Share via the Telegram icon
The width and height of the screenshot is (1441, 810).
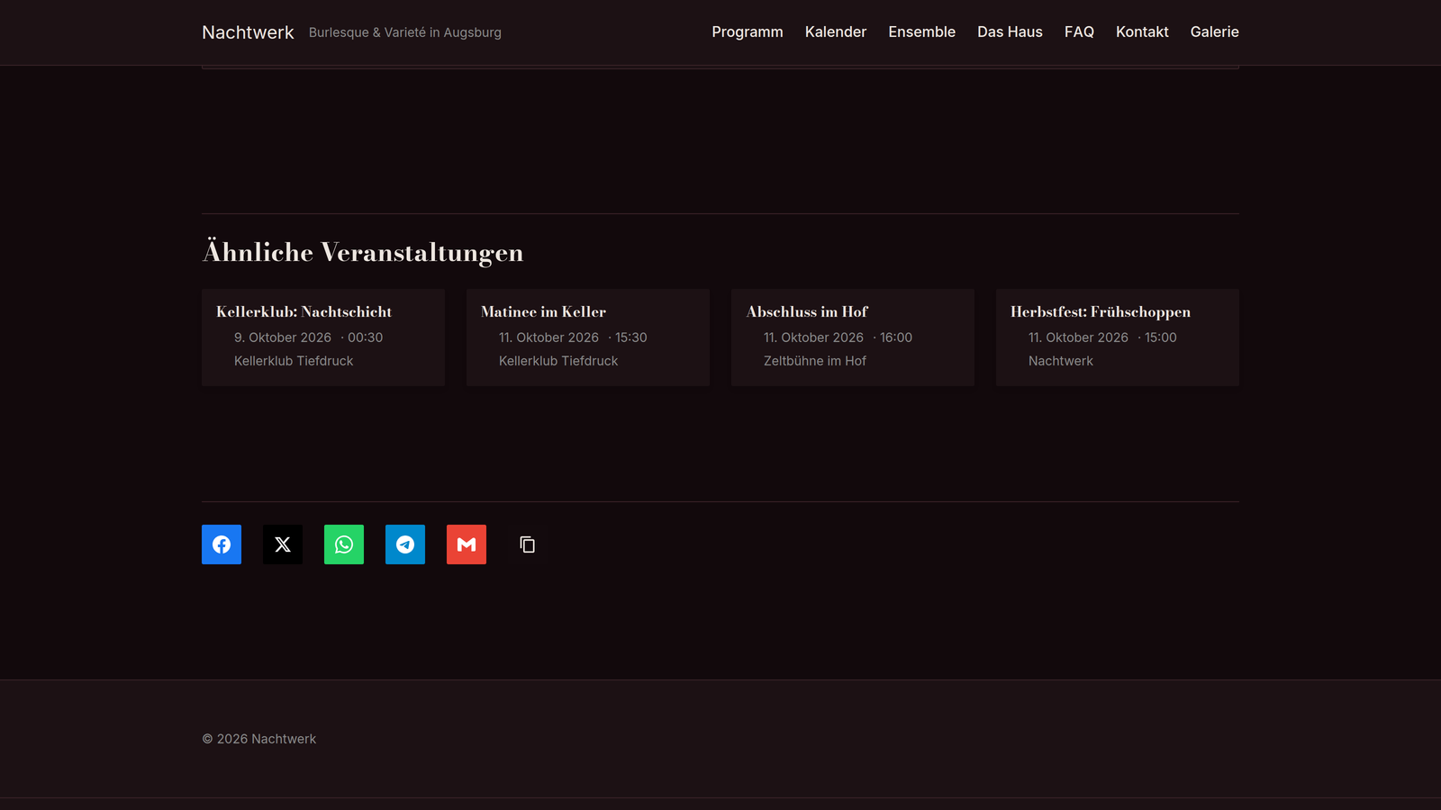pos(405,544)
